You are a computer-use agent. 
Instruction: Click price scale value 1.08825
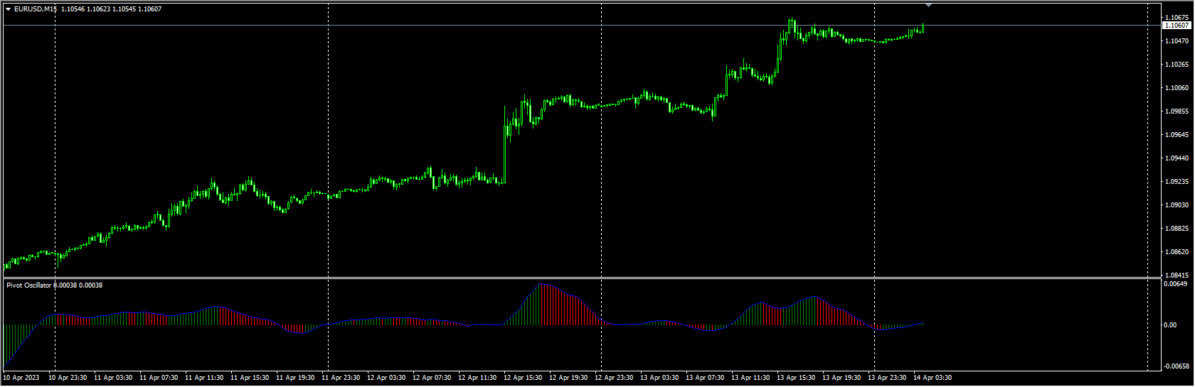1177,229
